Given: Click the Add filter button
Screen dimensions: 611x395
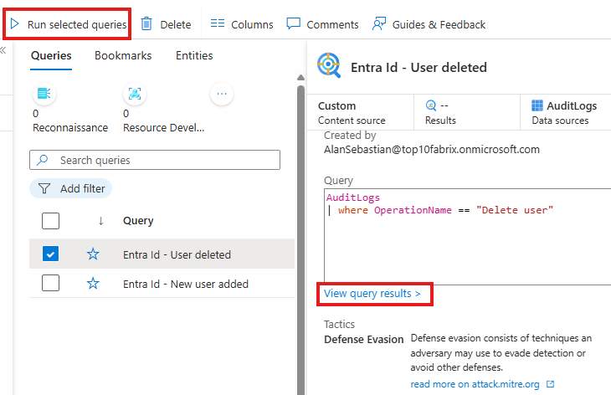Looking at the screenshot, I should coord(71,188).
